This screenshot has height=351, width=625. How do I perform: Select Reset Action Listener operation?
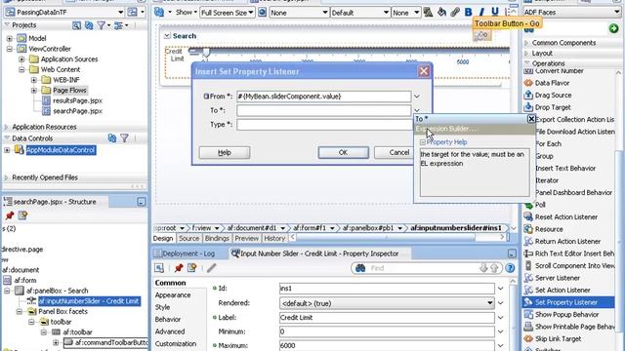pos(566,216)
